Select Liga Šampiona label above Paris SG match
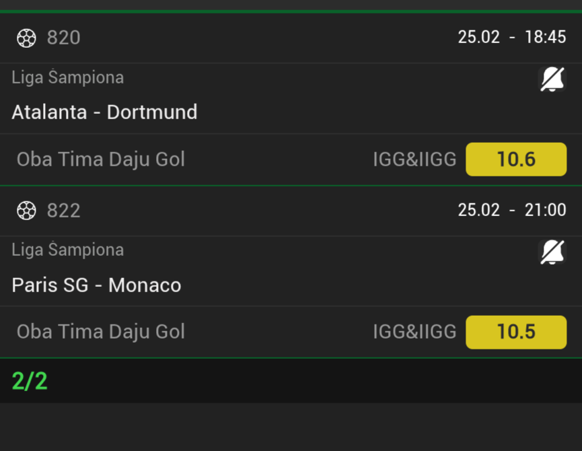The image size is (582, 451). click(x=67, y=250)
